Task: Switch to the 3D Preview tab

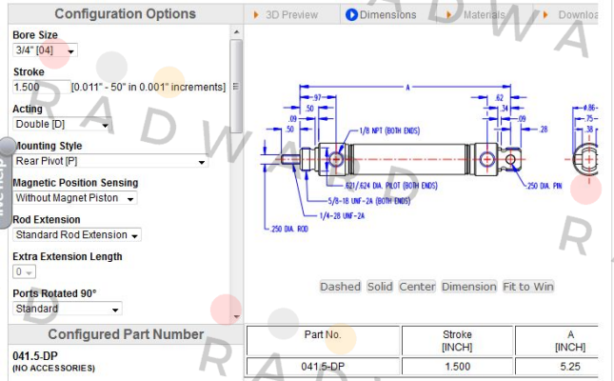Action: coord(291,15)
